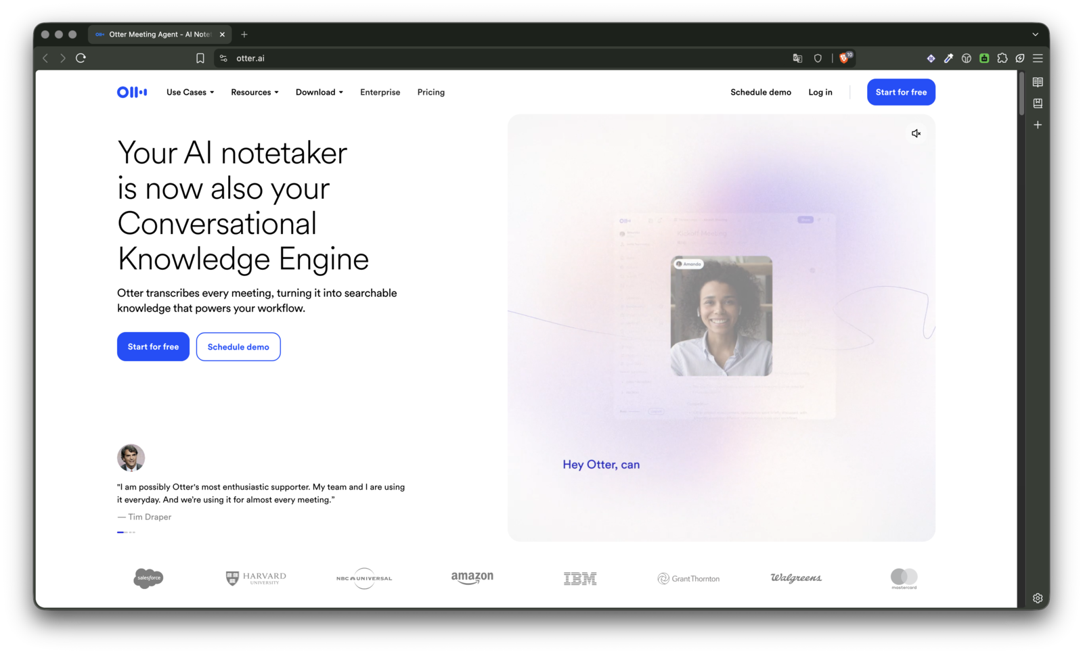This screenshot has height=654, width=1083.
Task: Click the otter.ai address bar field
Action: point(501,58)
